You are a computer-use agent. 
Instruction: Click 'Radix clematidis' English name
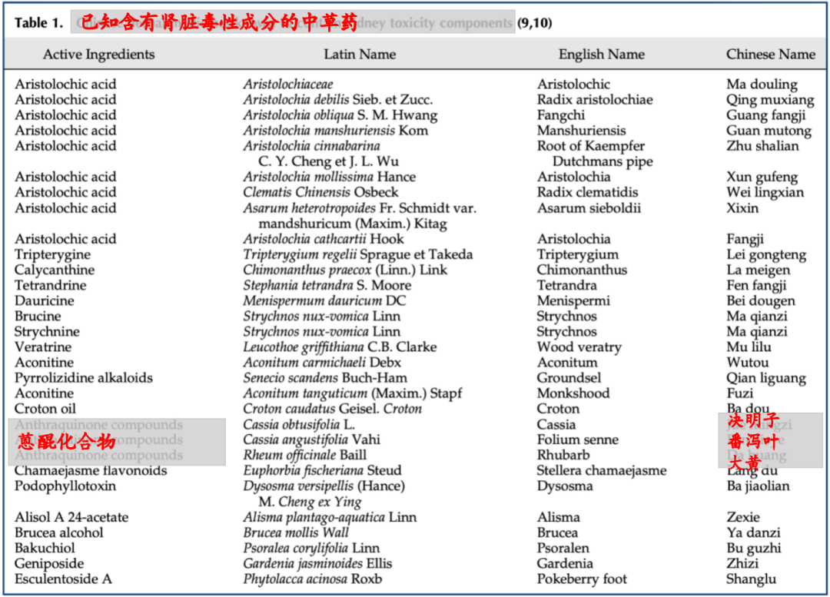click(587, 192)
